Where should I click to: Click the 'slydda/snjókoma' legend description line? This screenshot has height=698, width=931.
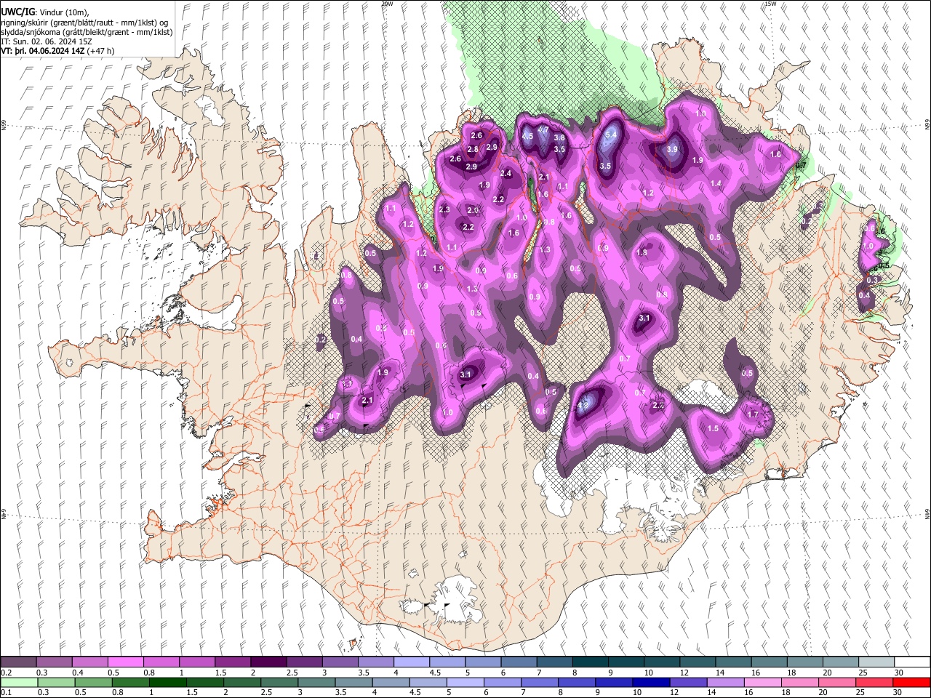87,32
